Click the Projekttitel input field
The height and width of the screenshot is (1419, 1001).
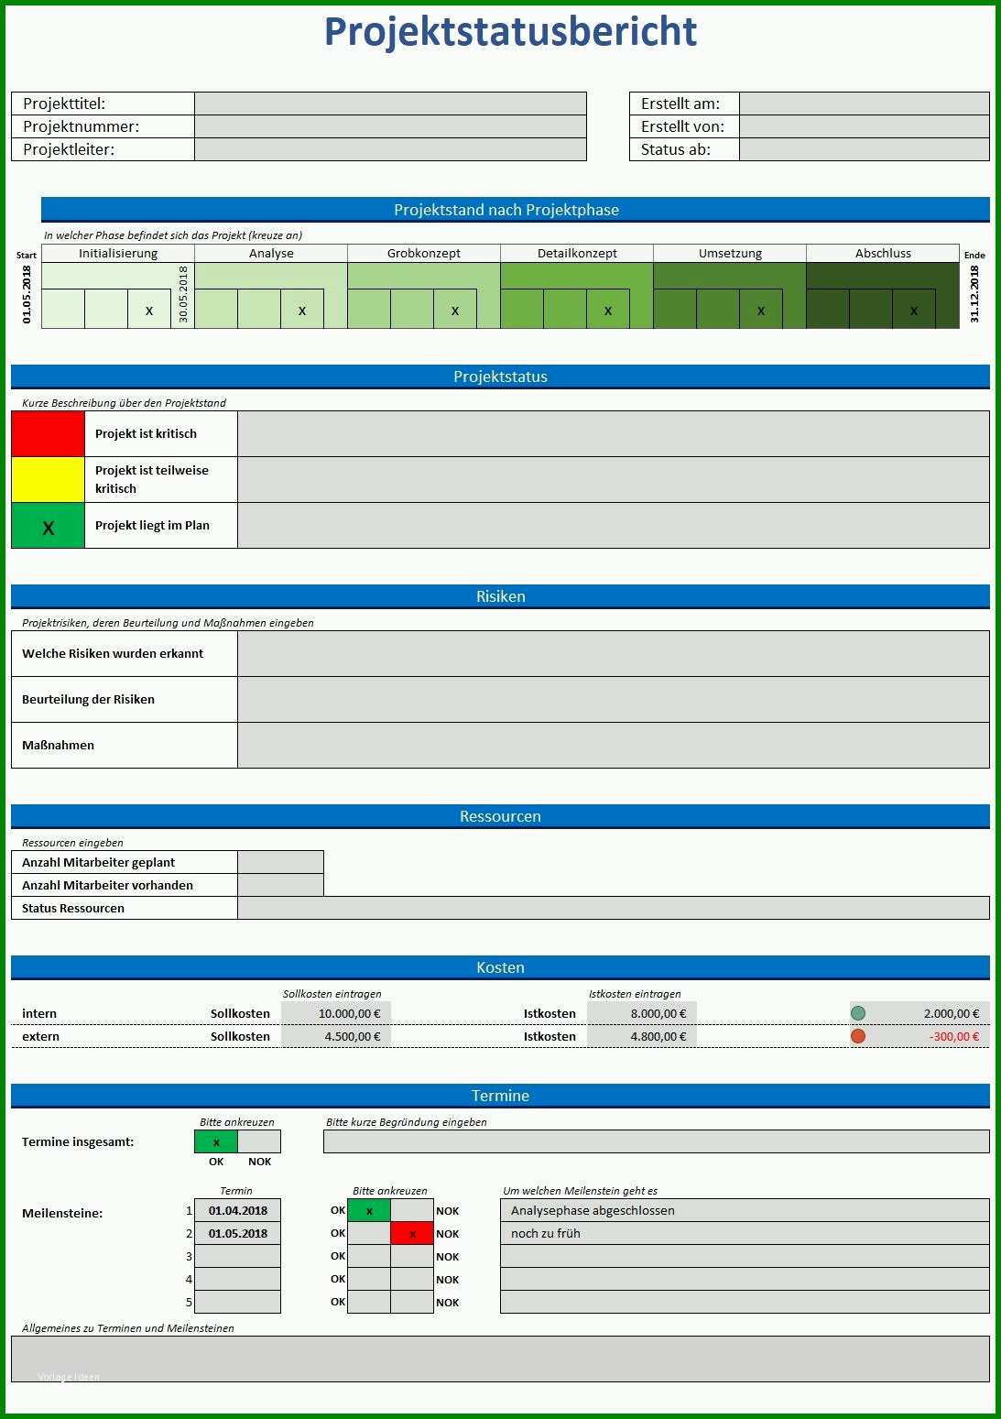(390, 104)
